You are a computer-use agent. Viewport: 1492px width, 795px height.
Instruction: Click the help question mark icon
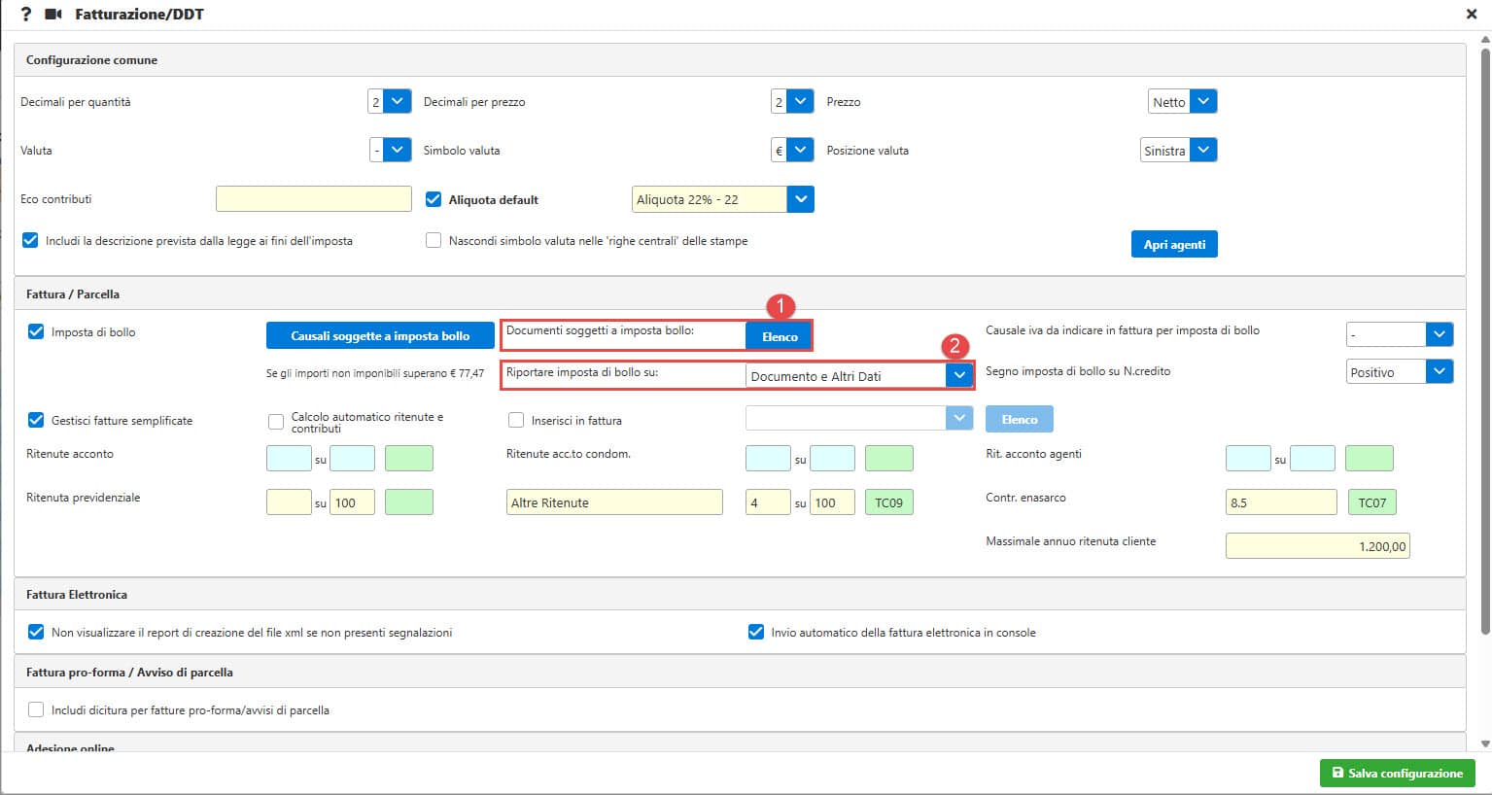(x=26, y=15)
